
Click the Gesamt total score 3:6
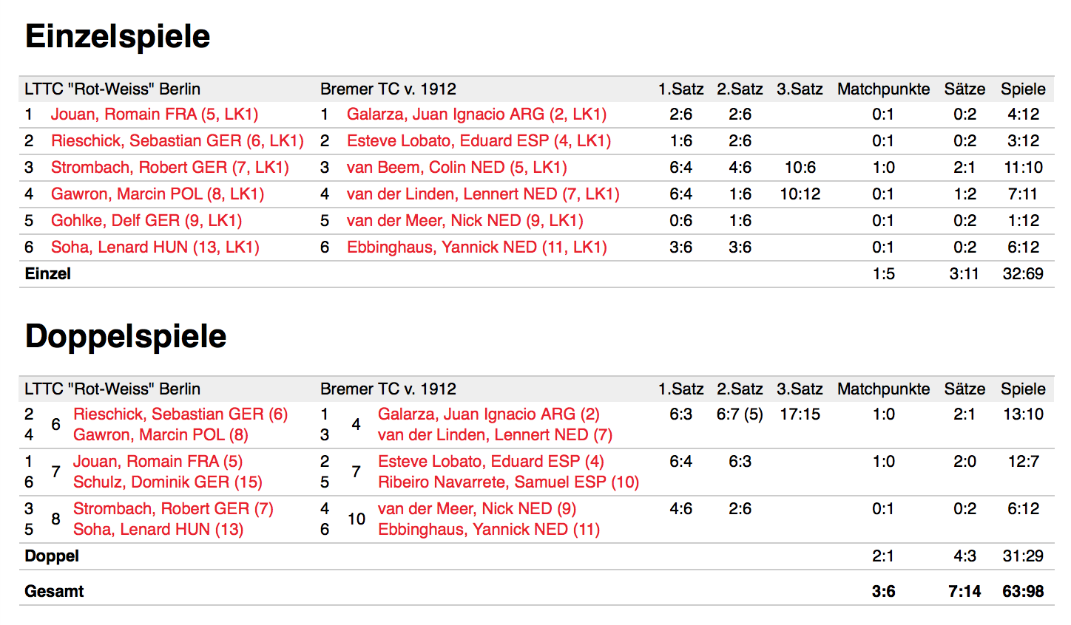tap(883, 592)
